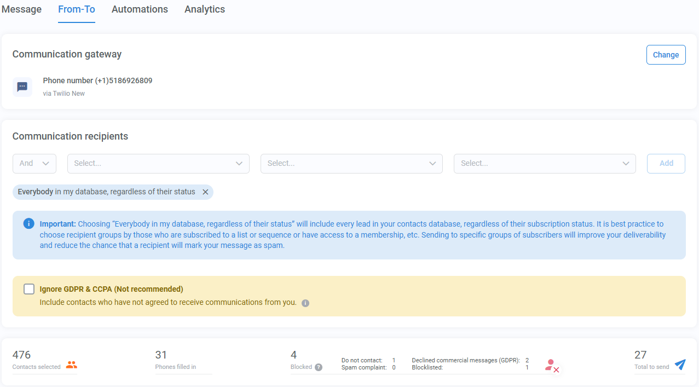The width and height of the screenshot is (699, 387).
Task: Click the Add recipients button
Action: point(666,163)
